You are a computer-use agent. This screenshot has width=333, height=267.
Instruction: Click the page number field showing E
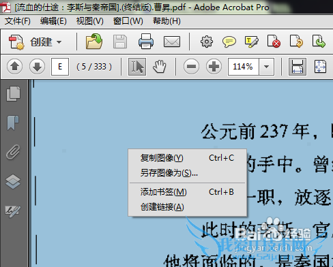[x=60, y=67]
